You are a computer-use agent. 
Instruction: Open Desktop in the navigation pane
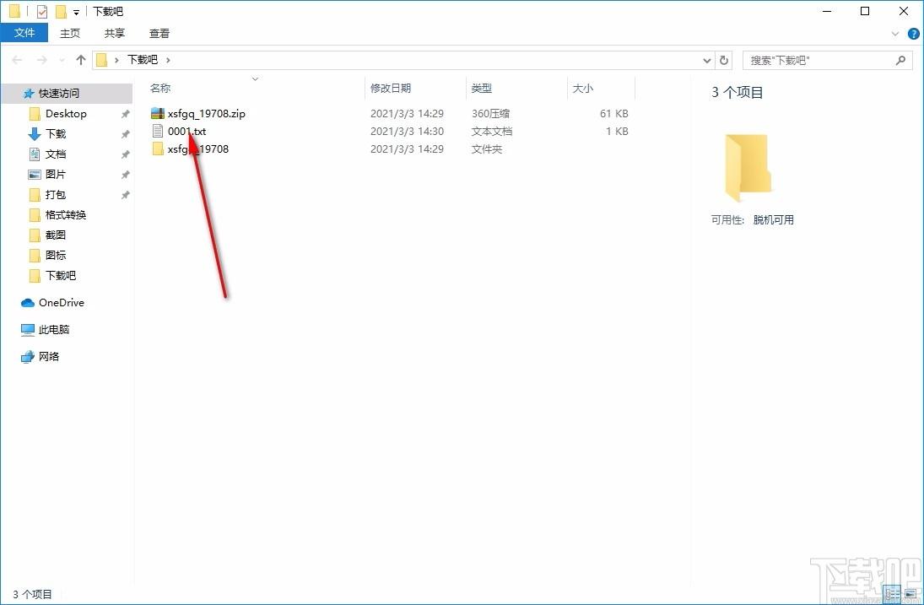(x=67, y=114)
